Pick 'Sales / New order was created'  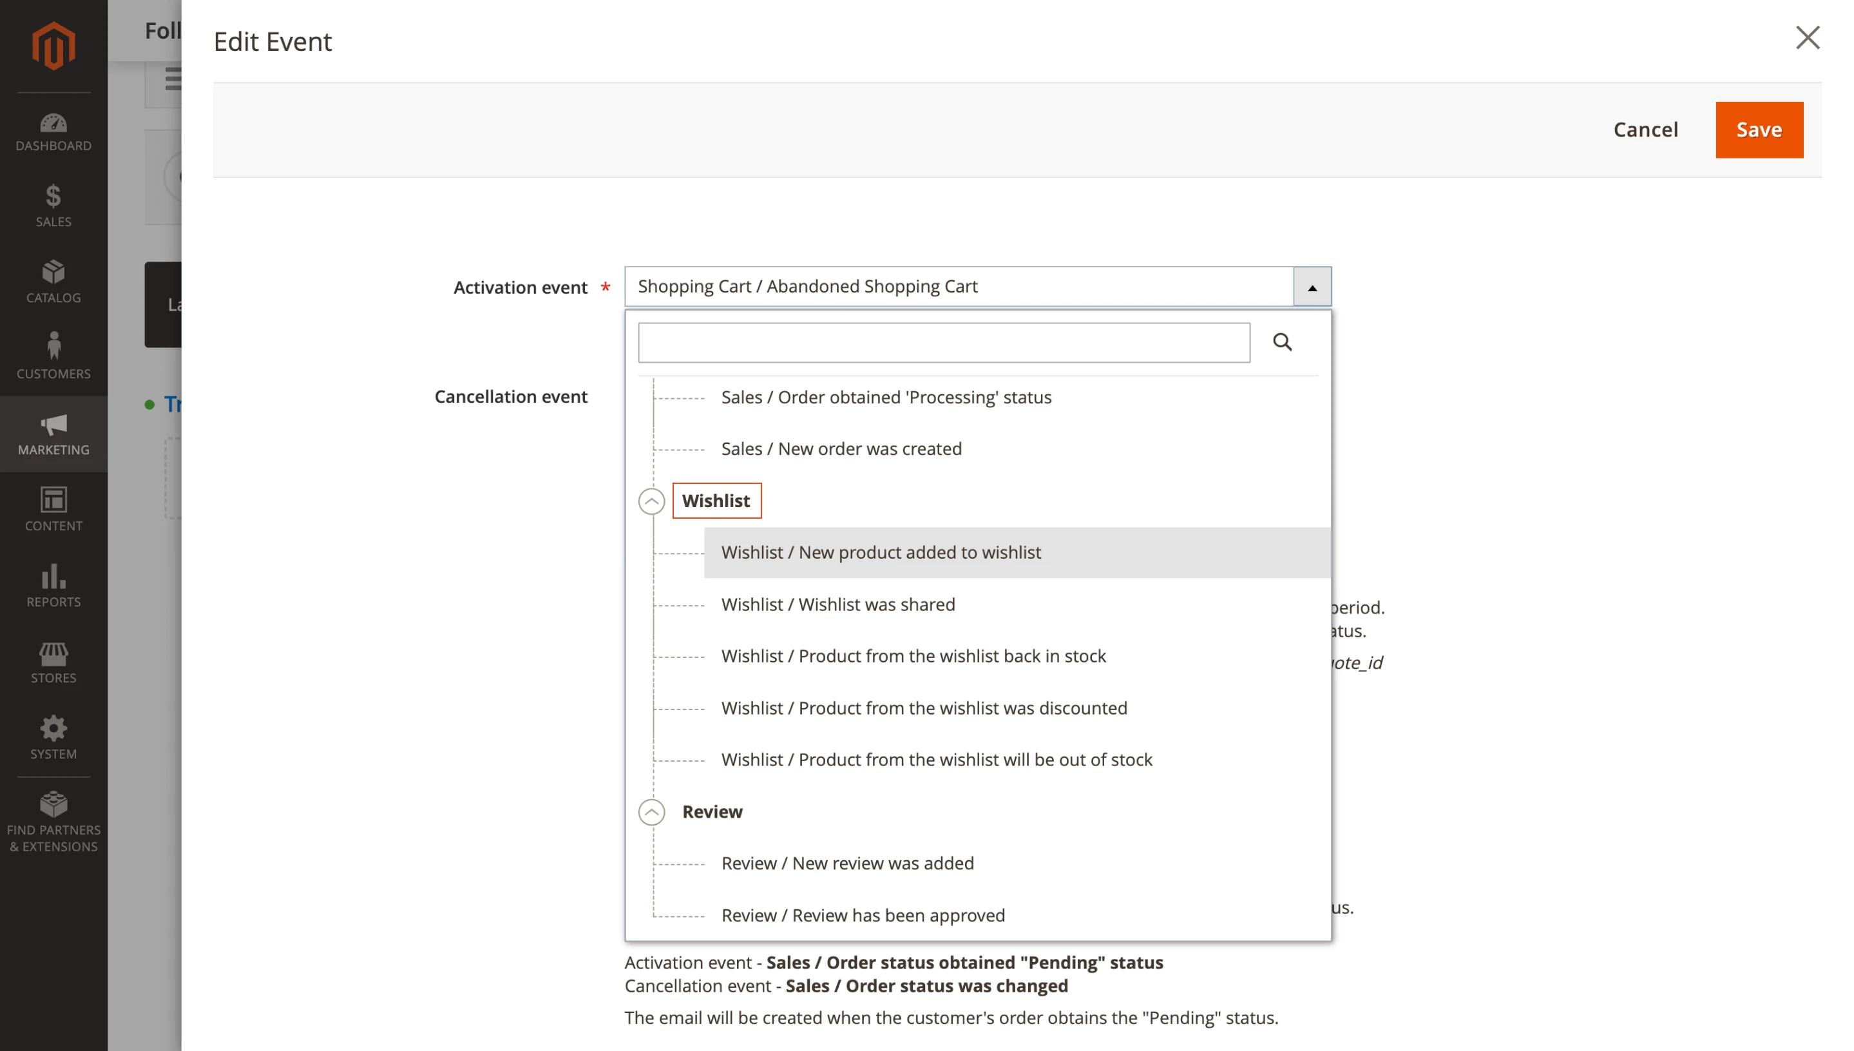[841, 449]
